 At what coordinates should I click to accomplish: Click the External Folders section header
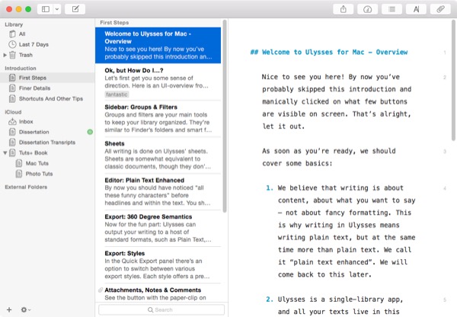(26, 187)
